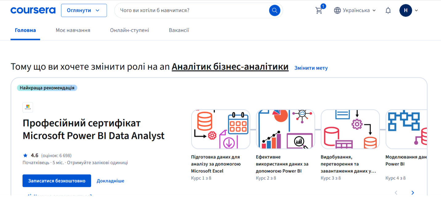Click the "Курс 4 з 8" label

[395, 178]
